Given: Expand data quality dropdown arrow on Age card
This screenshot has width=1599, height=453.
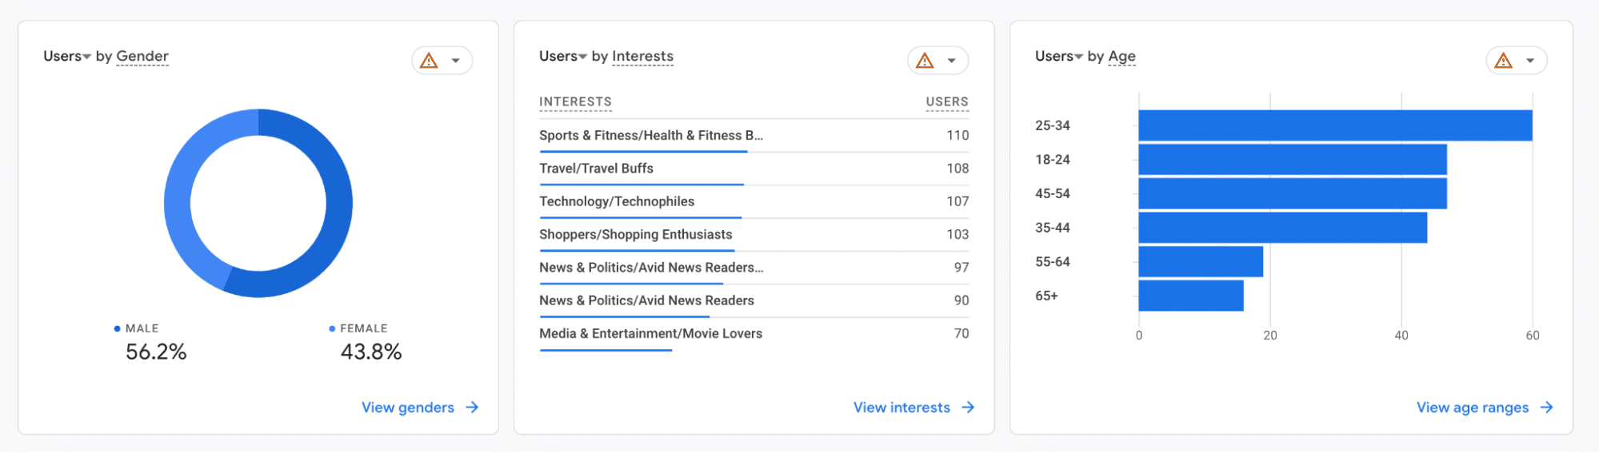Looking at the screenshot, I should pyautogui.click(x=1530, y=61).
